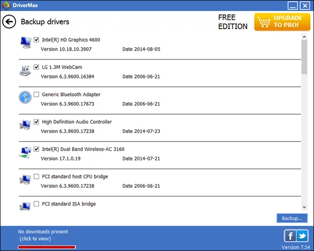Click 'Version 6.3.9600.16384' text

click(67, 76)
